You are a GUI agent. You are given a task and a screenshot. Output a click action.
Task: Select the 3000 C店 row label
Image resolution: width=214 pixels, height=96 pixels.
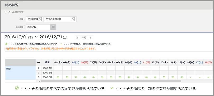tap(47, 77)
